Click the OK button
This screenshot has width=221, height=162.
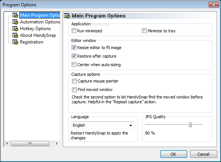coord(174,154)
